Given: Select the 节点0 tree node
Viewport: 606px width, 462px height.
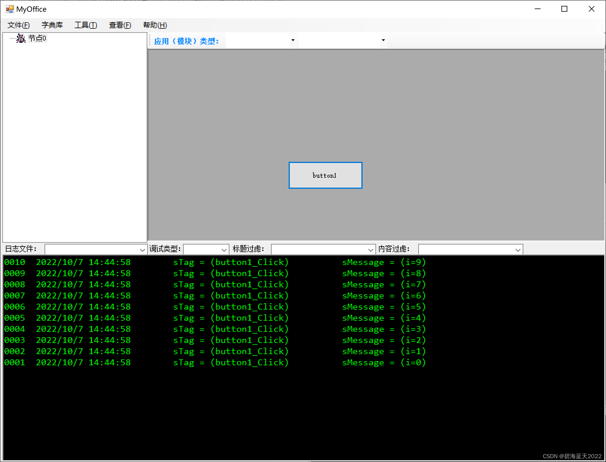Looking at the screenshot, I should pyautogui.click(x=37, y=38).
